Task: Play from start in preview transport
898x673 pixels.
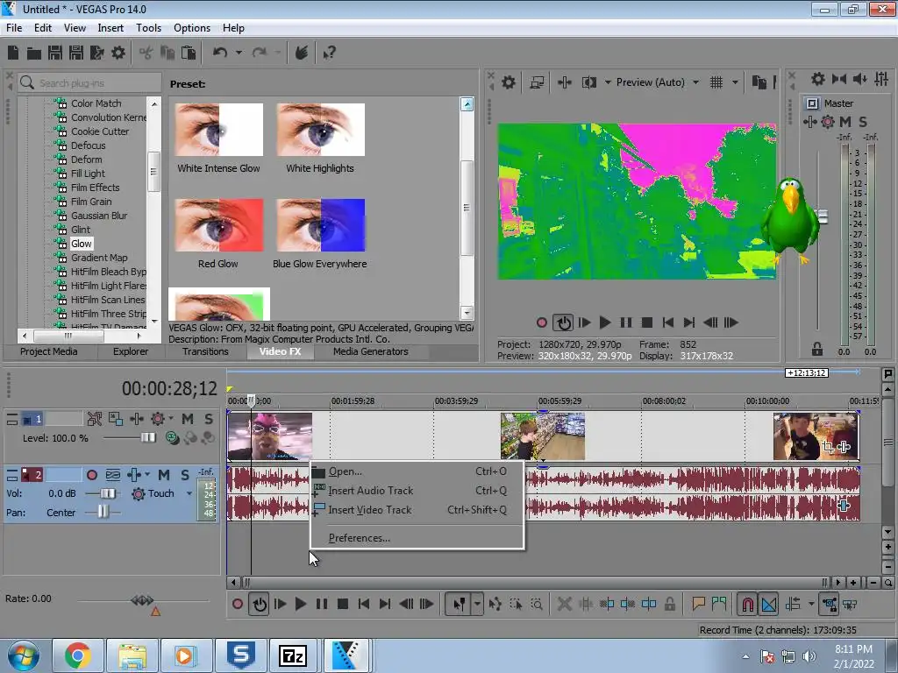Action: [x=584, y=322]
